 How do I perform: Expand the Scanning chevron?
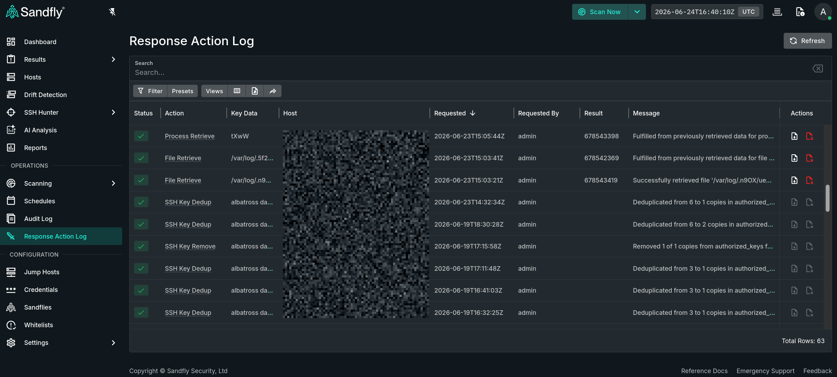point(113,183)
